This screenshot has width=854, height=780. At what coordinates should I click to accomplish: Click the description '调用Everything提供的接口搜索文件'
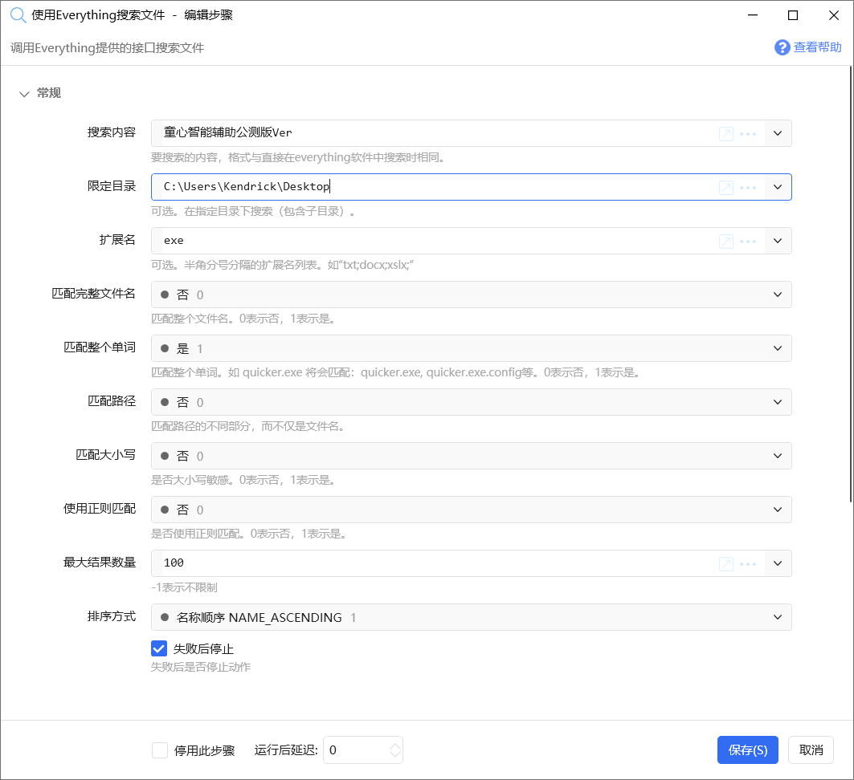coord(108,48)
